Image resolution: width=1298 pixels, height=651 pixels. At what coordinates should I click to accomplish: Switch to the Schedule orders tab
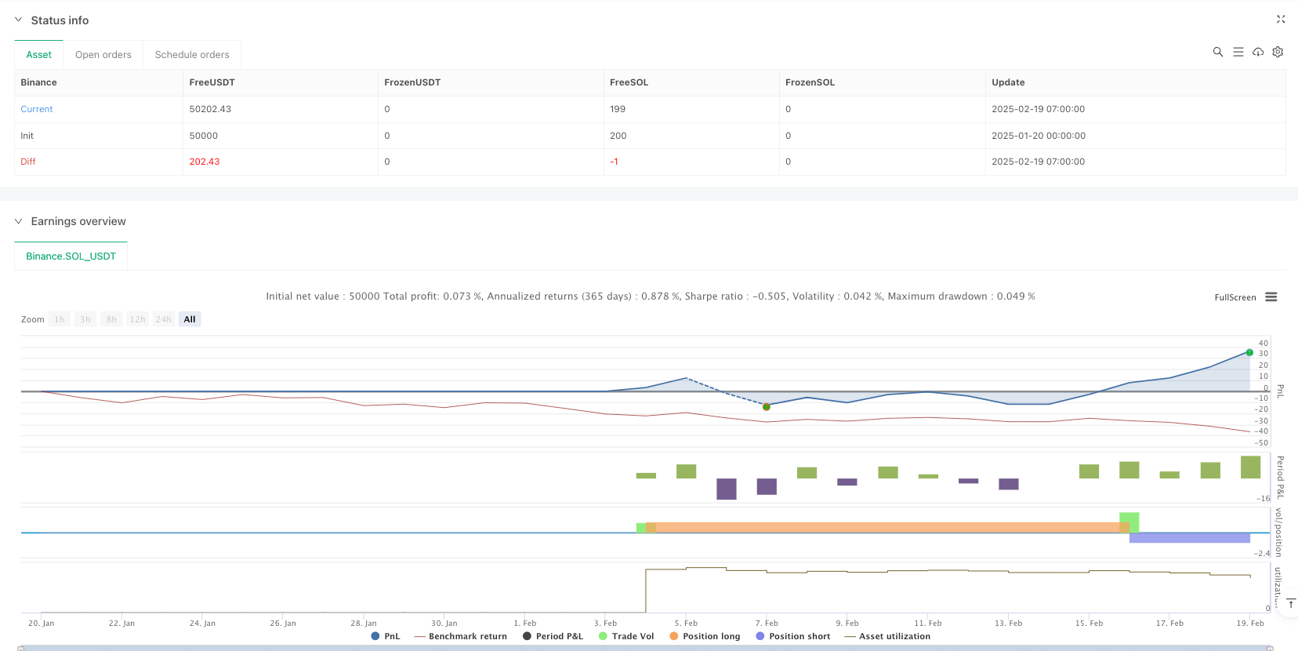point(192,55)
